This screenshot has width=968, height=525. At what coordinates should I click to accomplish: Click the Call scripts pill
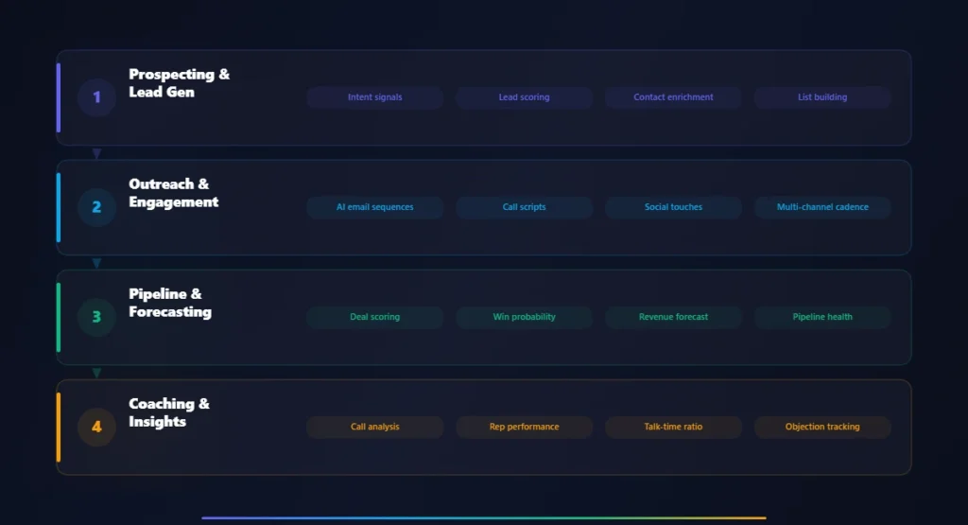[524, 207]
